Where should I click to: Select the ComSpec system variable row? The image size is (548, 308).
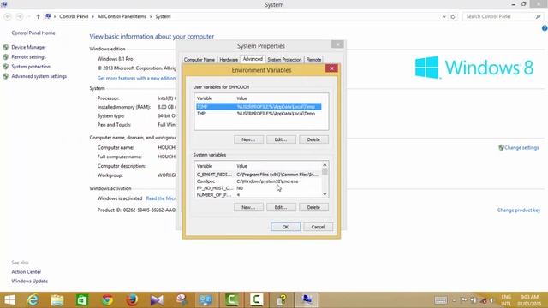tap(258, 181)
